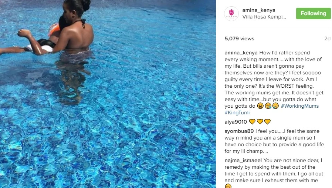Image resolution: width=332 pixels, height=188 pixels.
Task: Open the amina_kenya profile avatar
Action: point(231,14)
